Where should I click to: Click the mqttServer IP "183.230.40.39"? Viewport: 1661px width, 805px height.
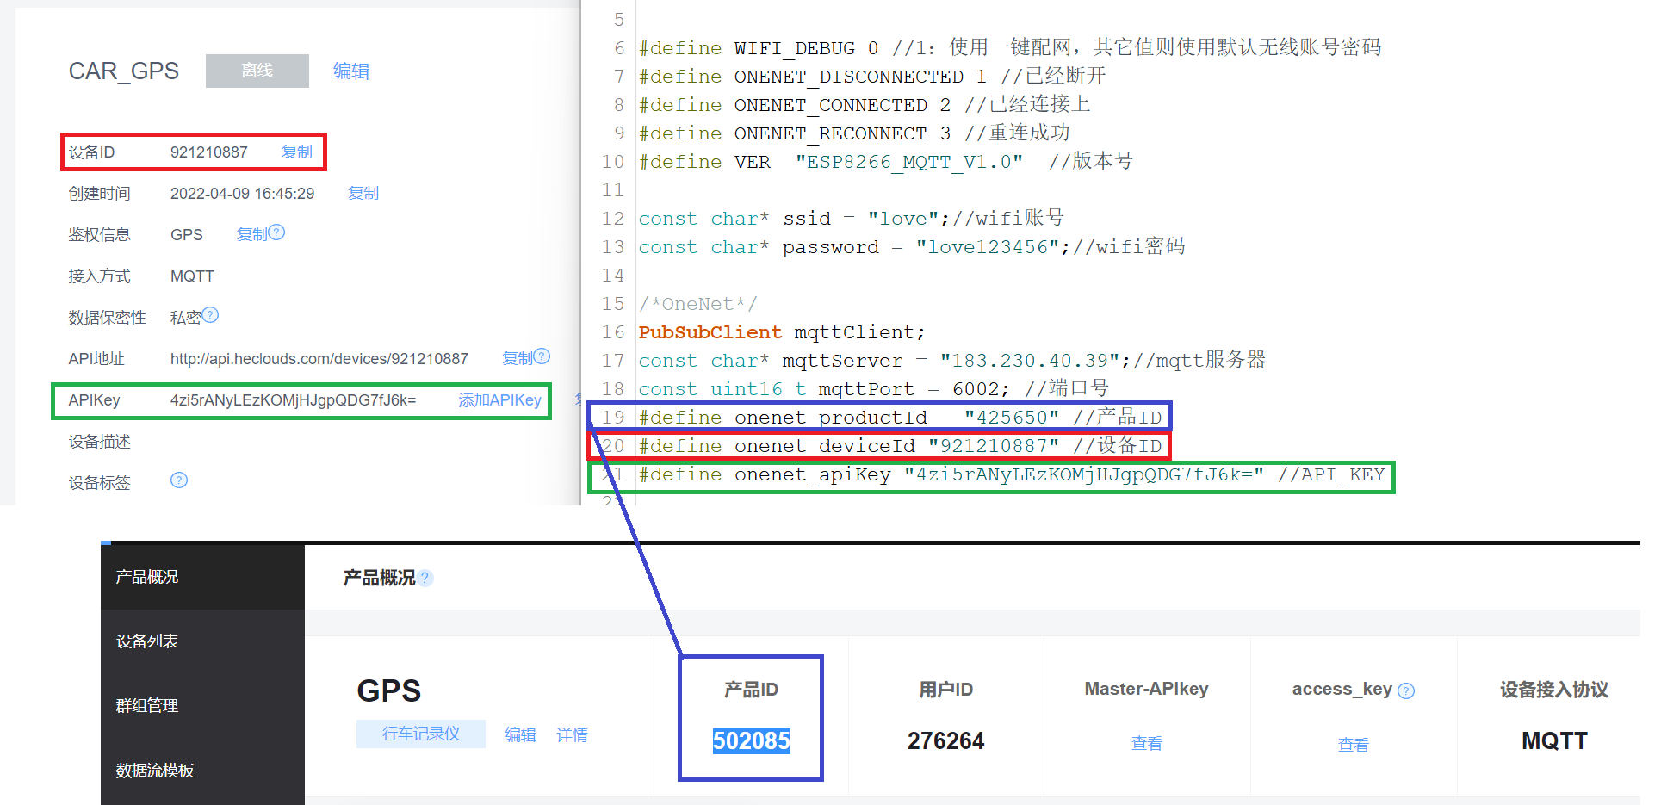1031,361
